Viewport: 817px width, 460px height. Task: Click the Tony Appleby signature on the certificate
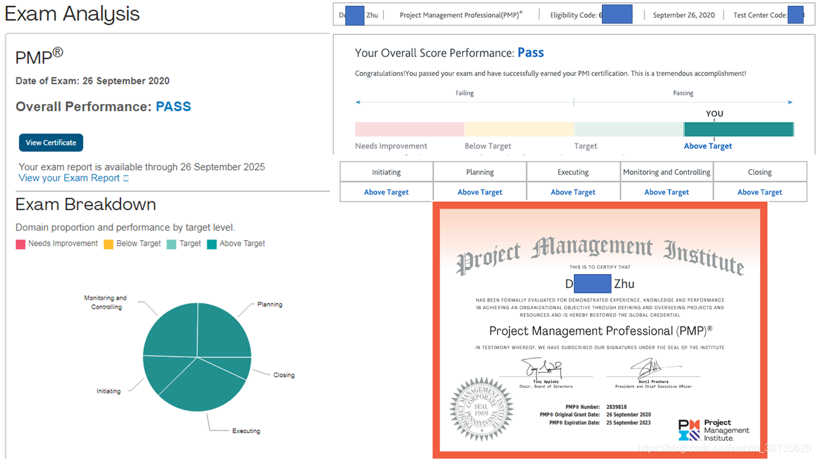pos(541,368)
